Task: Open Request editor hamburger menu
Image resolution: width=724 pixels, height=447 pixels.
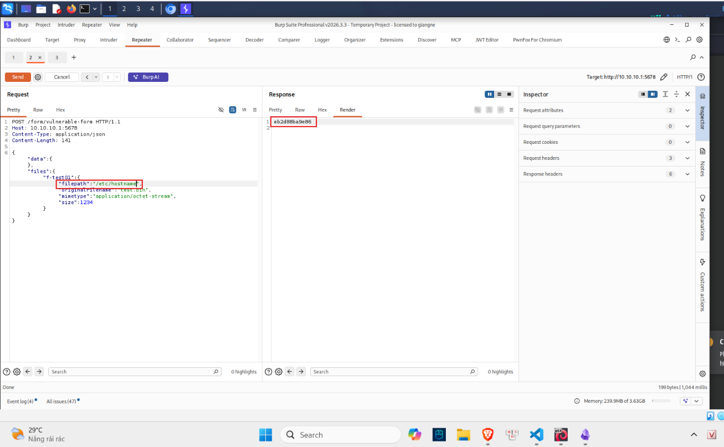Action: coord(255,110)
